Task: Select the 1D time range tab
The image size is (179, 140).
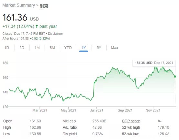Action: pos(7,48)
